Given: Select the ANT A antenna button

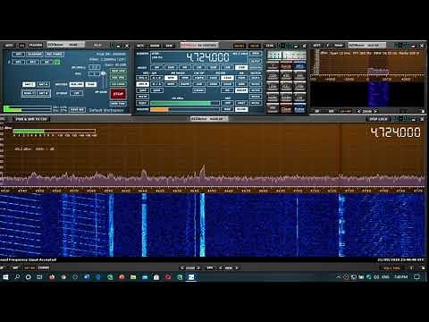Looking at the screenshot, I should 43,85.
